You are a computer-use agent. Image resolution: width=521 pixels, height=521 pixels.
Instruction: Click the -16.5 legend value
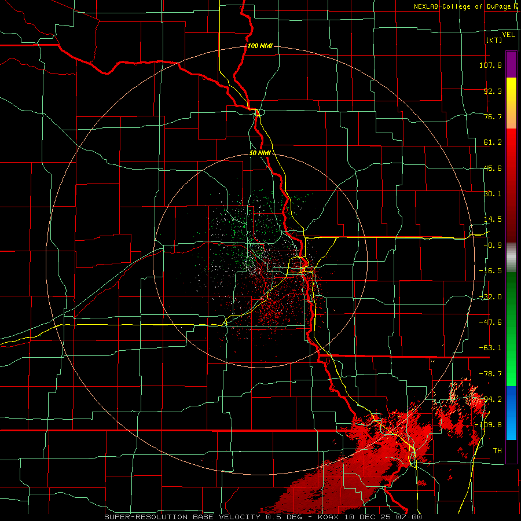click(490, 271)
